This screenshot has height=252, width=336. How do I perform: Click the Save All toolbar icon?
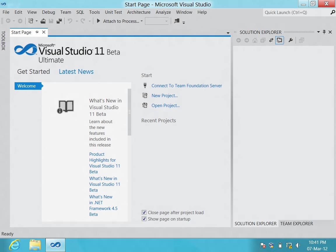(59, 21)
